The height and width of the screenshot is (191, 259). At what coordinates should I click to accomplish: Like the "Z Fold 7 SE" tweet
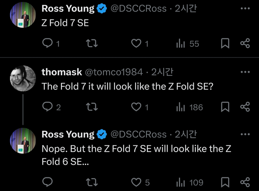(x=137, y=44)
